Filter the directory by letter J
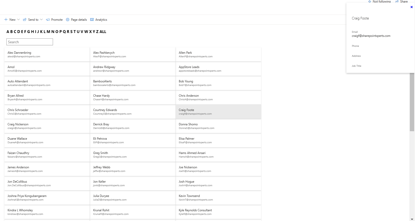This screenshot has height=221, width=416. click(x=38, y=32)
